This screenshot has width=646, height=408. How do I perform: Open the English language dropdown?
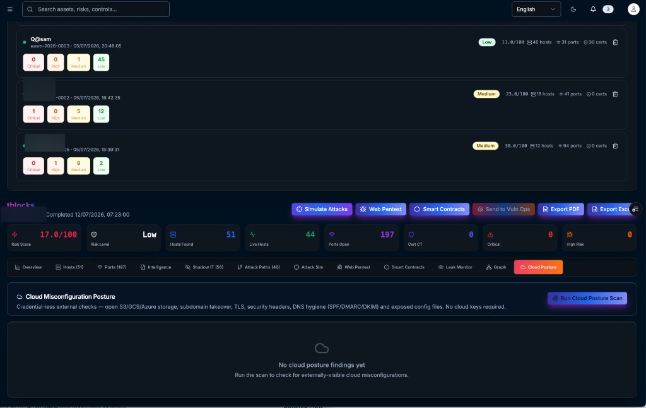(x=536, y=9)
